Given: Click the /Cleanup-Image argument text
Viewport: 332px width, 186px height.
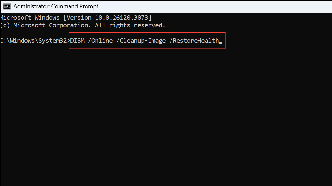Looking at the screenshot, I should point(141,40).
